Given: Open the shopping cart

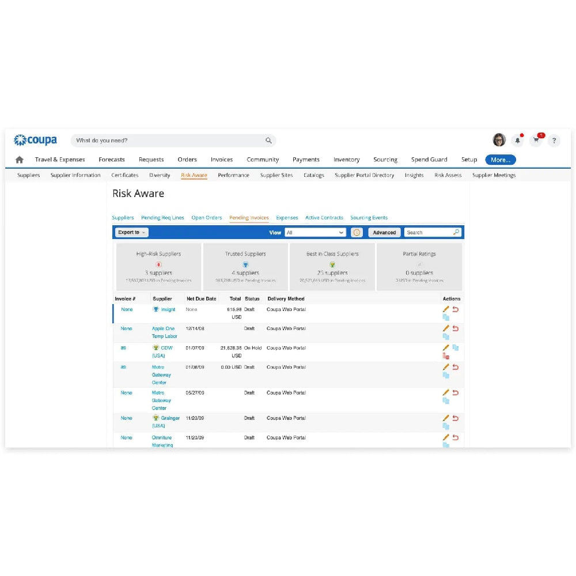Looking at the screenshot, I should [536, 140].
